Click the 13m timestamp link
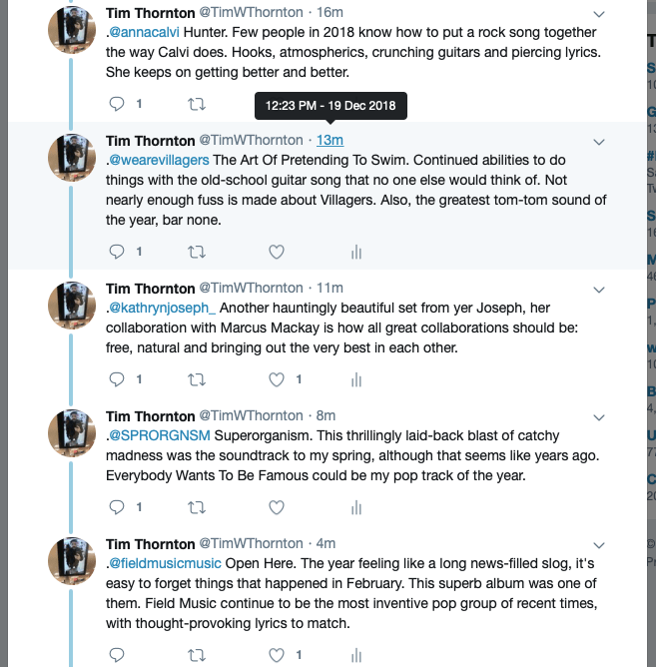 pos(330,141)
